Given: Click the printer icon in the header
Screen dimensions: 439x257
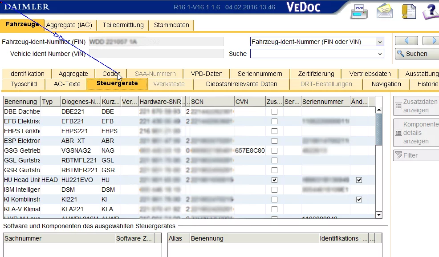Looking at the screenshot, I should pyautogui.click(x=360, y=11).
